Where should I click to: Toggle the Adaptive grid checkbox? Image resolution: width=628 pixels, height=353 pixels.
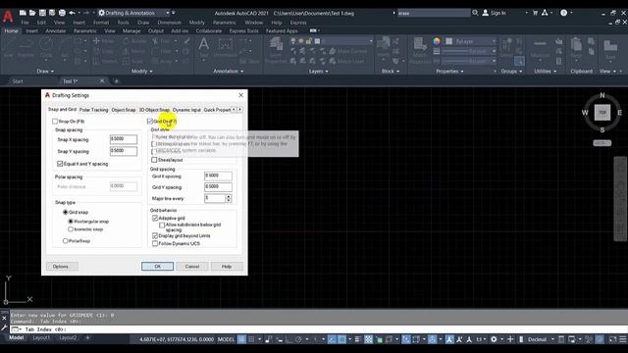click(155, 218)
